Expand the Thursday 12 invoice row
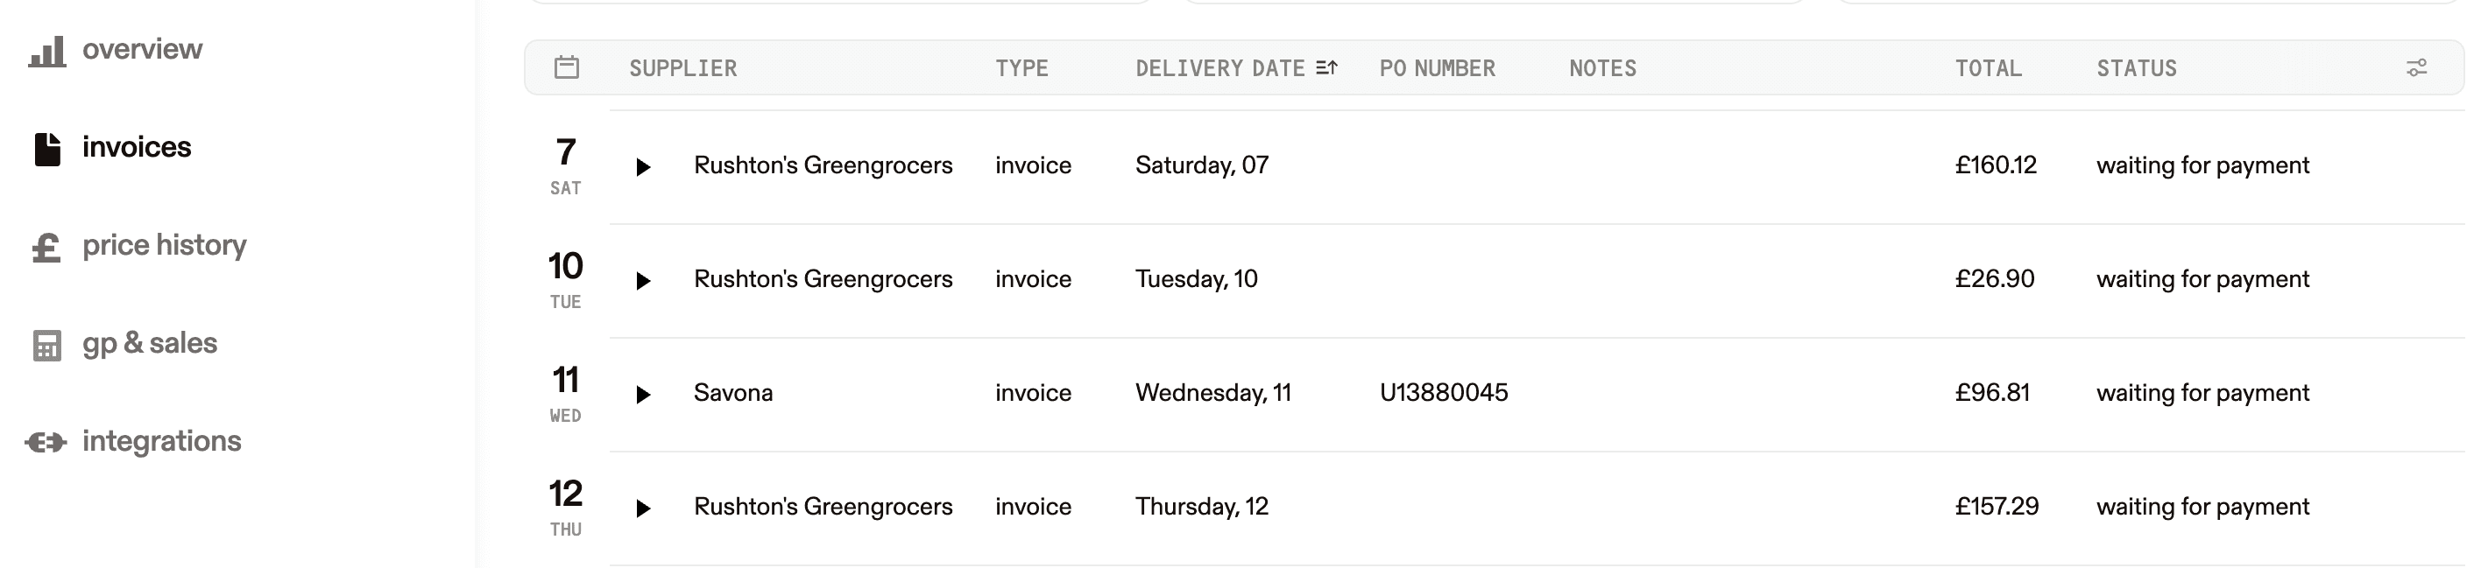 click(643, 508)
